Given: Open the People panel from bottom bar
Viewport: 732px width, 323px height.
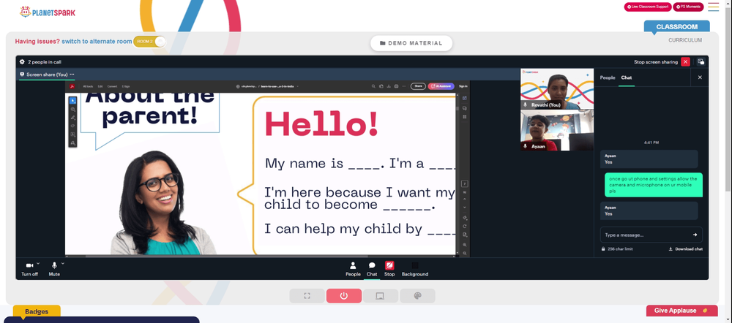Looking at the screenshot, I should tap(353, 269).
